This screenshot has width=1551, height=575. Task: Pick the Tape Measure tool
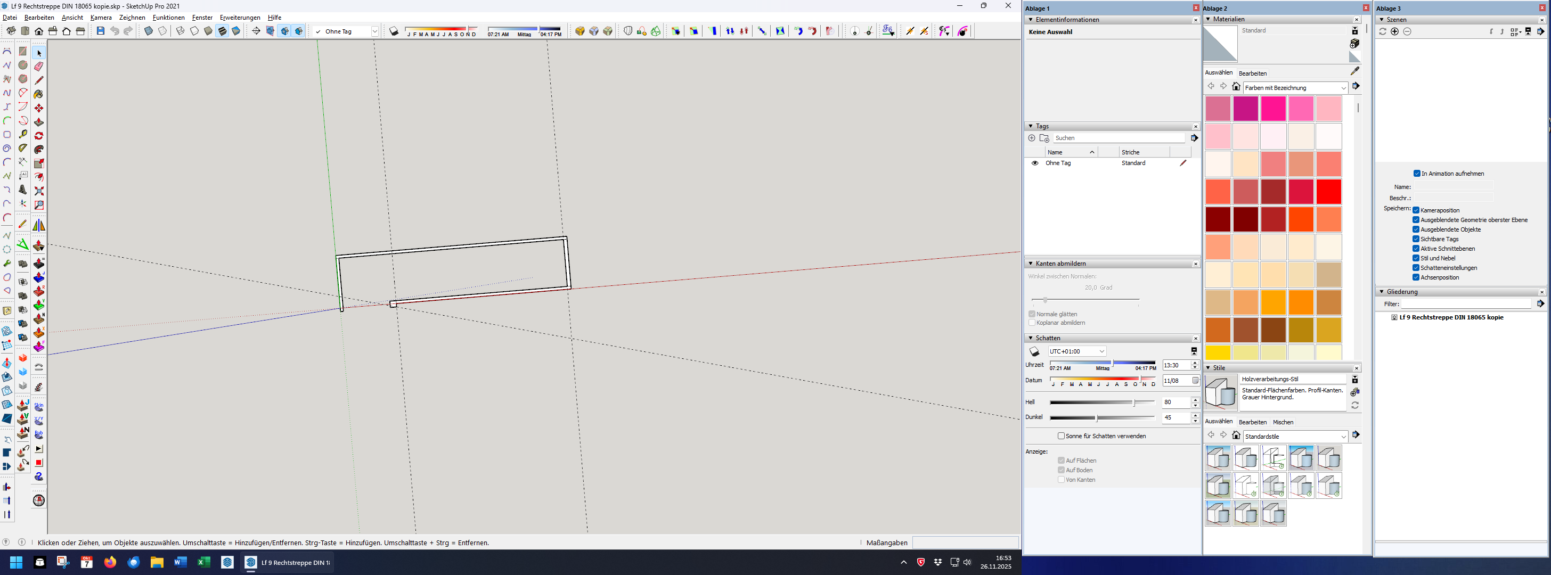tap(23, 134)
